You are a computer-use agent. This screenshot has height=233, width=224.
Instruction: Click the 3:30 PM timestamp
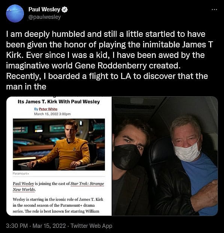(x=17, y=226)
